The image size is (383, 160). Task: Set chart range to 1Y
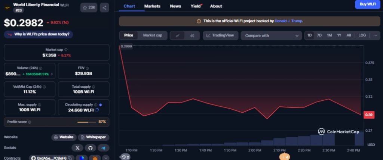[339, 35]
